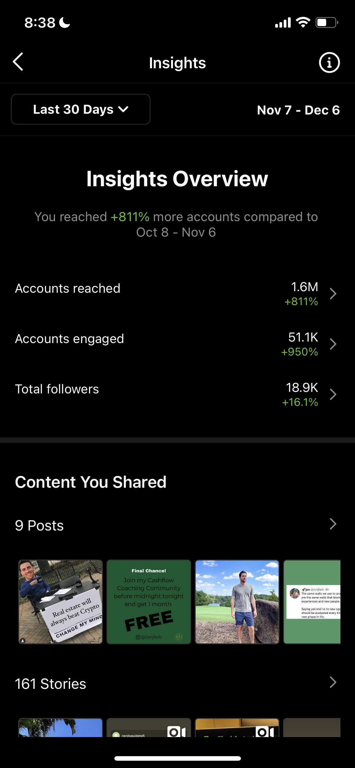This screenshot has height=768, width=355.
Task: Tap the 161 Stories label
Action: pyautogui.click(x=51, y=684)
